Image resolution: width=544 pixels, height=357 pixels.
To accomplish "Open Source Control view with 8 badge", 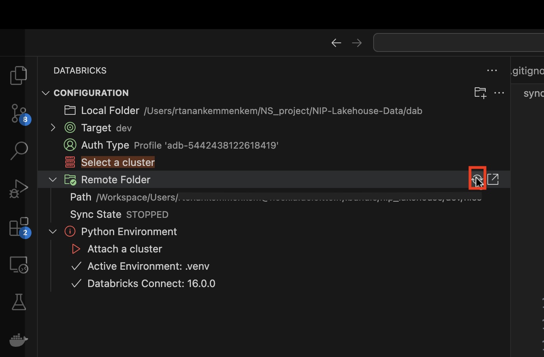I will (x=20, y=114).
